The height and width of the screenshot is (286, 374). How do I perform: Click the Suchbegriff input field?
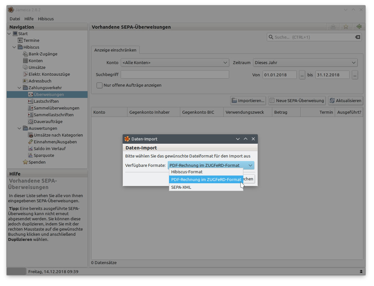(x=175, y=74)
